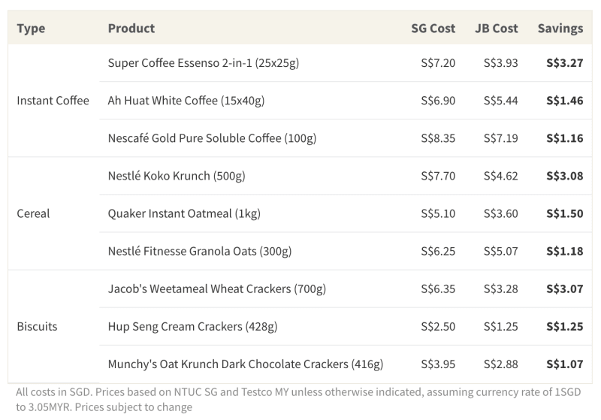The width and height of the screenshot is (601, 420).
Task: Click the S$3.27 savings value
Action: tap(564, 63)
